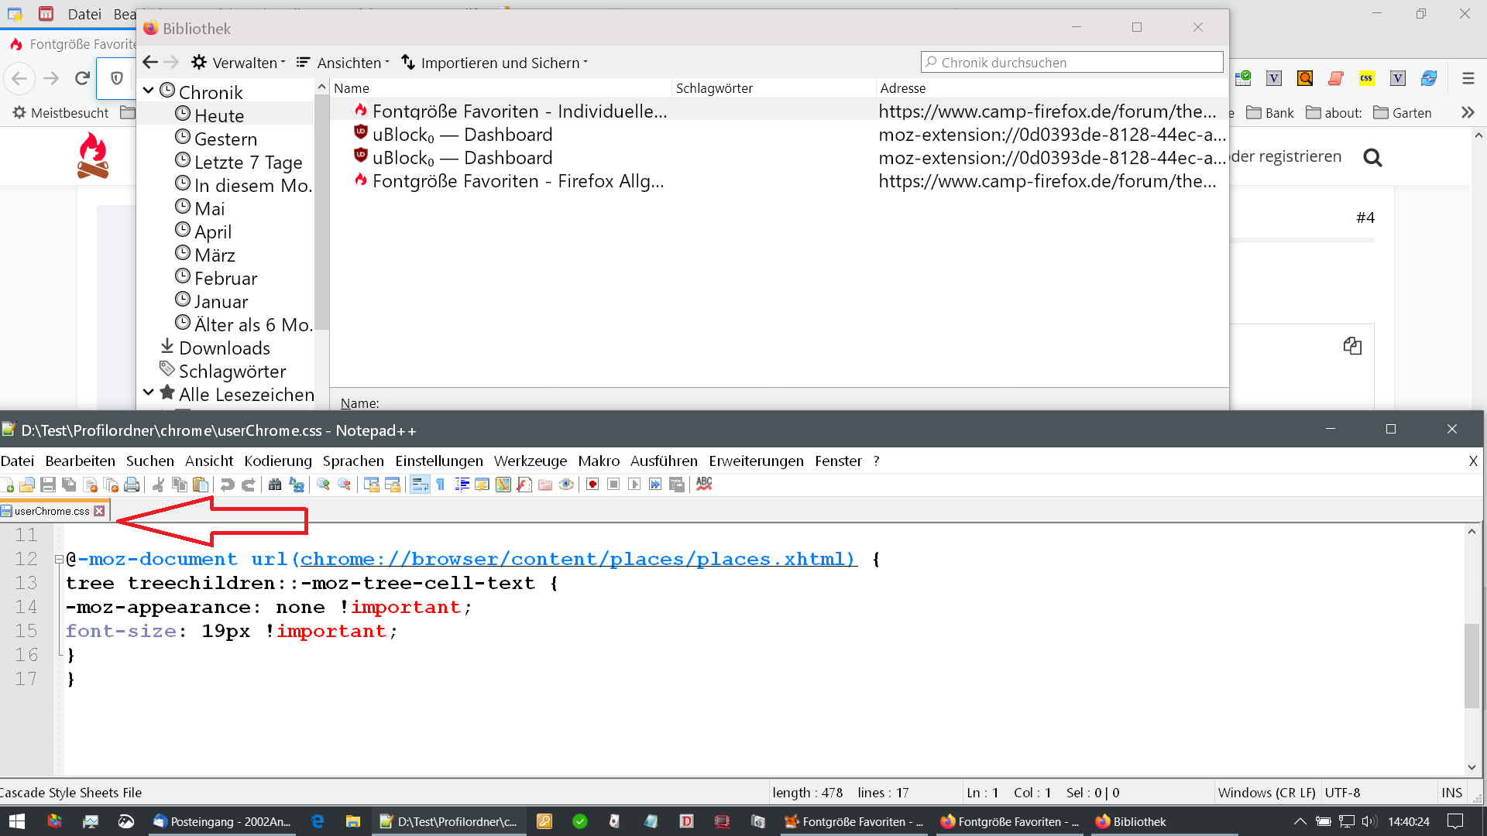The height and width of the screenshot is (836, 1487).
Task: Select Gestern in the Chronik tree
Action: click(x=225, y=139)
